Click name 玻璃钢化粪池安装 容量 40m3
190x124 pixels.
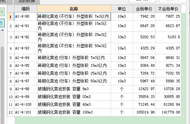pos(74,105)
